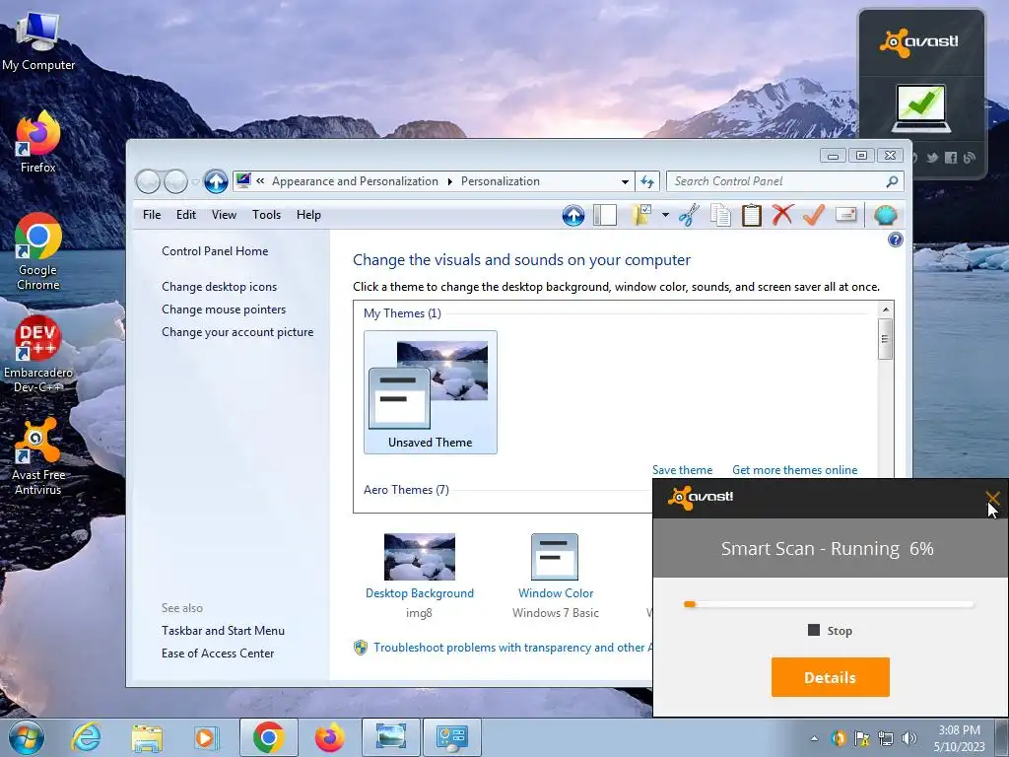Open Windows Explorer folder in taskbar
1009x757 pixels.
click(x=147, y=737)
